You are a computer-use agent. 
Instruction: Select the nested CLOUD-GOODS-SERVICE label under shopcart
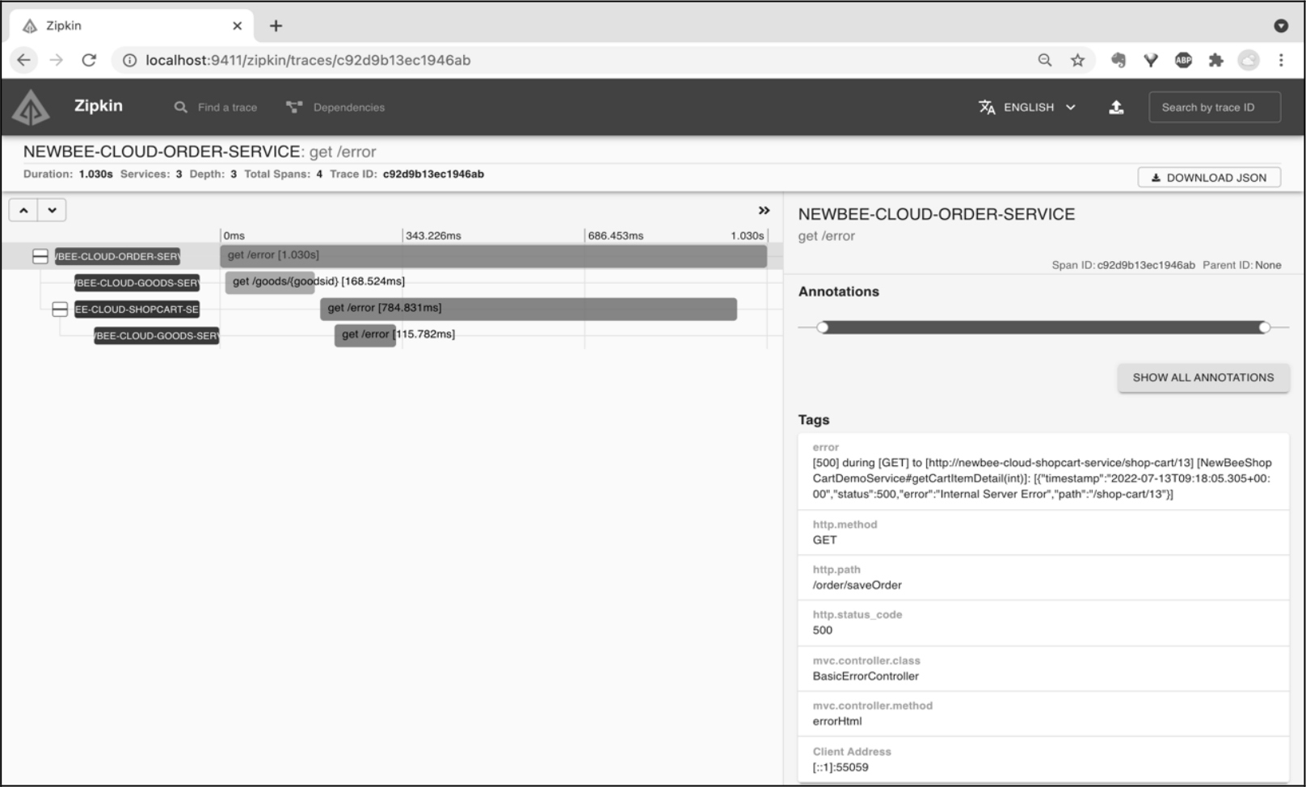click(x=157, y=335)
